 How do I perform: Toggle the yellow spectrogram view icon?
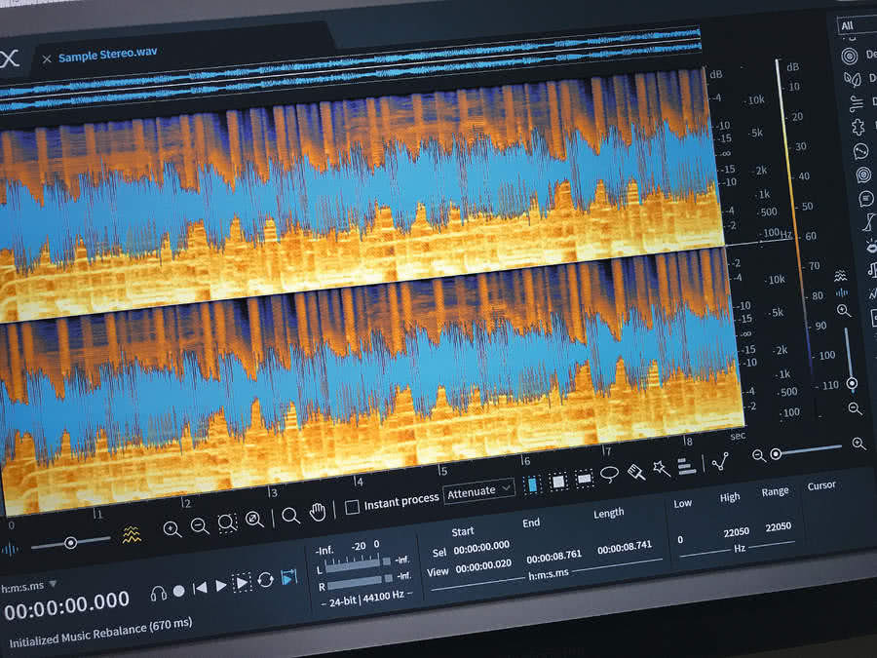pos(132,534)
